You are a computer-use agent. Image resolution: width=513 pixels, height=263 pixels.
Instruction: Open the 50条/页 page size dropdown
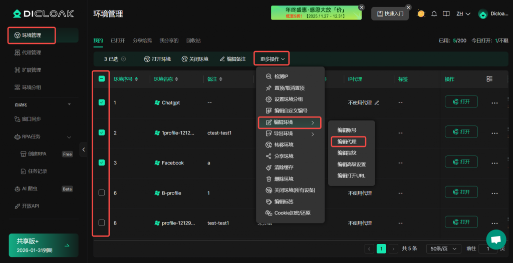[443, 248]
